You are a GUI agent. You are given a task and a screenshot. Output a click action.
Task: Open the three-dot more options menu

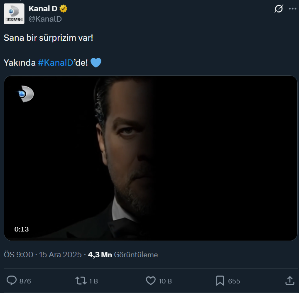[292, 9]
